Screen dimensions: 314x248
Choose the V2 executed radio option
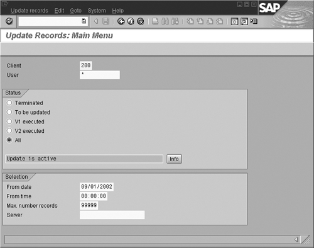9,131
